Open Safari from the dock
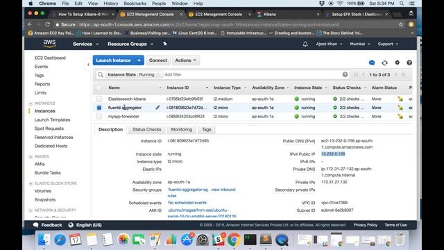The height and width of the screenshot is (250, 444). [60, 240]
